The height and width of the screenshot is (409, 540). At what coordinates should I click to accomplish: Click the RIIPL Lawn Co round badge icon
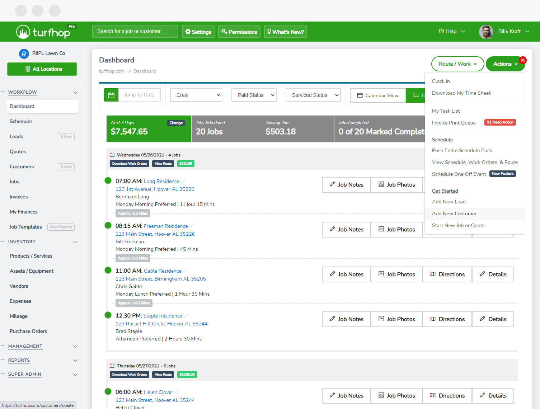(x=24, y=54)
